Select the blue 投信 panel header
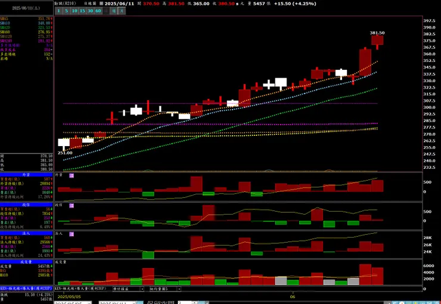Viewport: 441px width, 304px height. tap(26, 204)
